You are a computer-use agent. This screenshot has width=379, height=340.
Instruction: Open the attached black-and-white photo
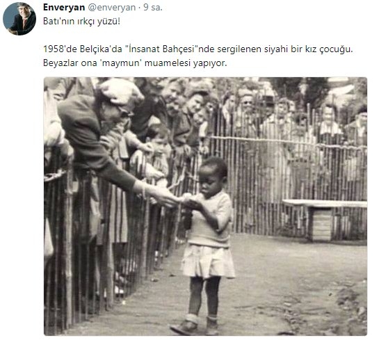pyautogui.click(x=205, y=206)
